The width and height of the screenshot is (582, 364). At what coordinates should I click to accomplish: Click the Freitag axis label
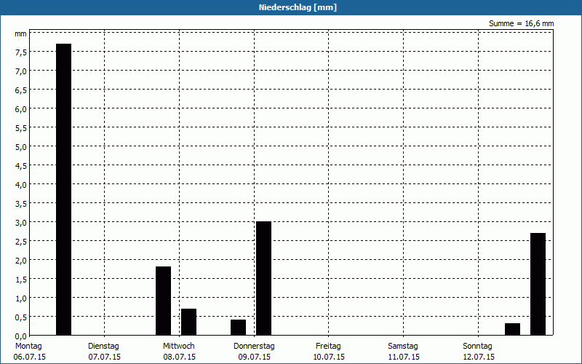coord(328,347)
